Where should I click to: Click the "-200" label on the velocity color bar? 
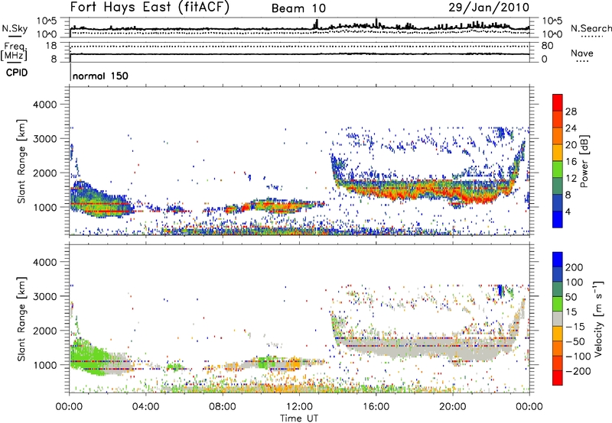point(578,371)
